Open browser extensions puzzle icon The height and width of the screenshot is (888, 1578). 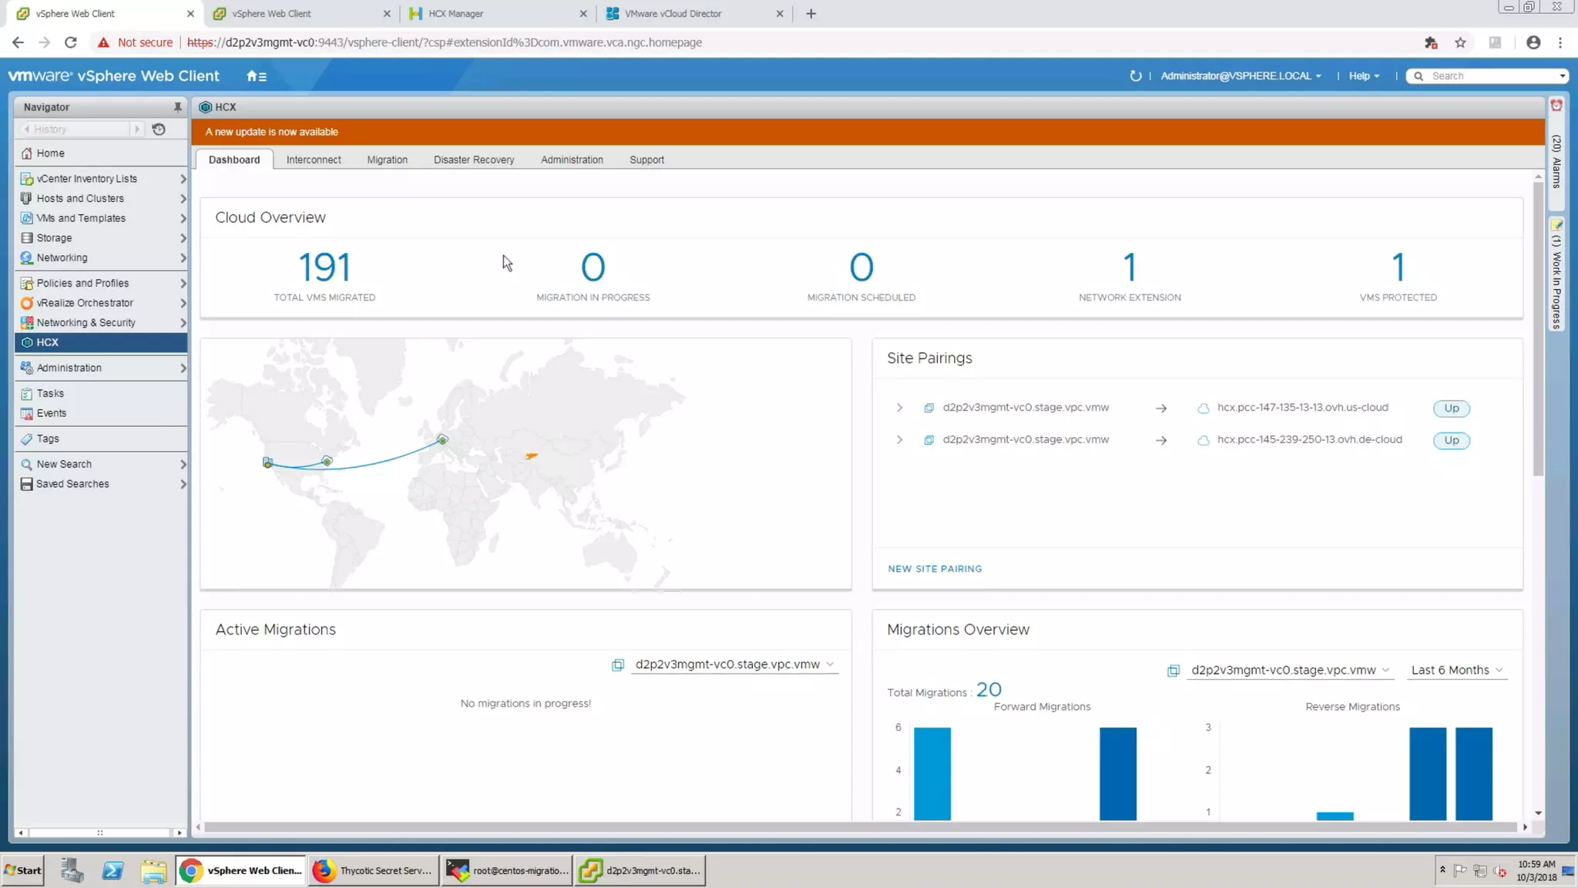point(1431,42)
